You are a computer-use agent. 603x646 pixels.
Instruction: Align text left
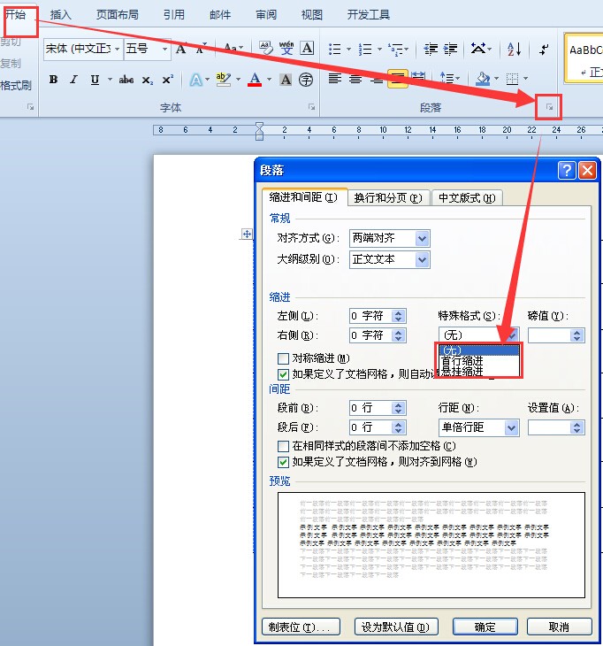(334, 78)
